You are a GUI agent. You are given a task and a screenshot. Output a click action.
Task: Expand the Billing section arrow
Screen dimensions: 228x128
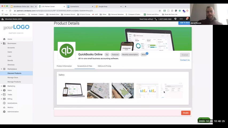pos(1,99)
